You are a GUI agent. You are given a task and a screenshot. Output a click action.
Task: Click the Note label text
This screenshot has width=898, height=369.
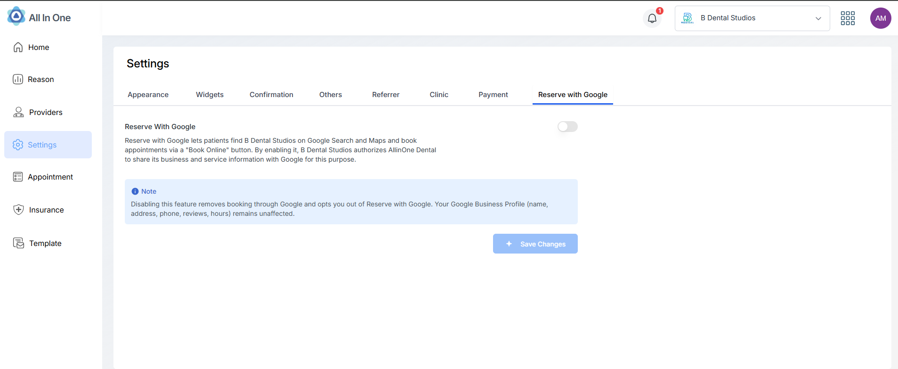tap(149, 191)
